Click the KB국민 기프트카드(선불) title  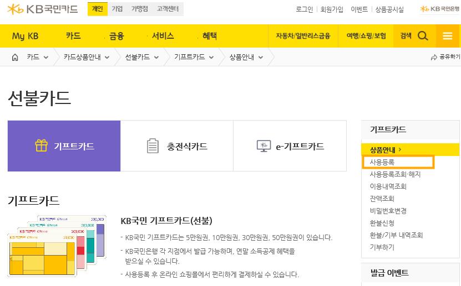166,221
